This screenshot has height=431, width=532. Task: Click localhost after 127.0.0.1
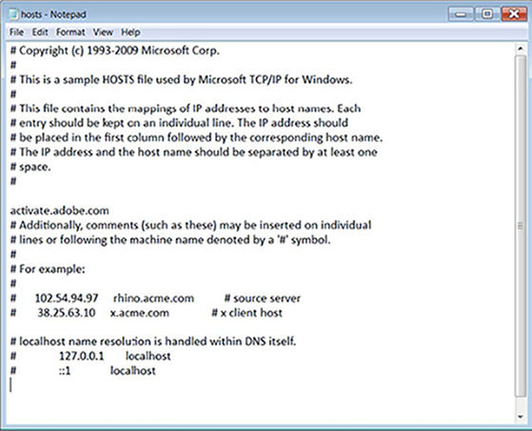click(148, 356)
